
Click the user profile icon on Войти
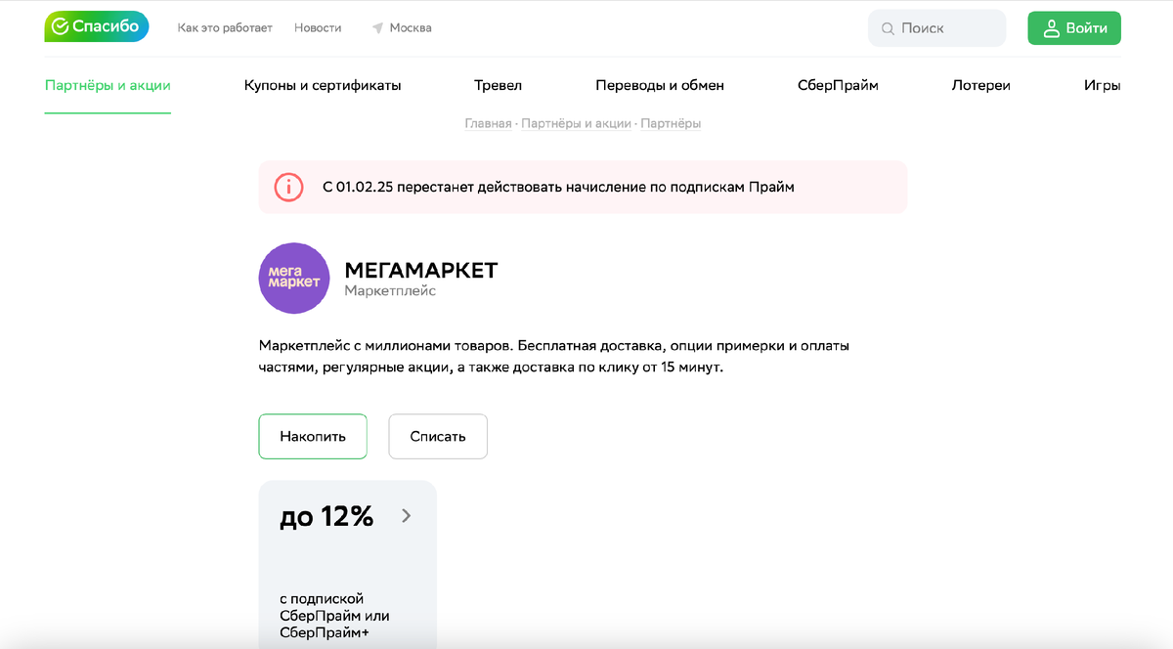1052,28
